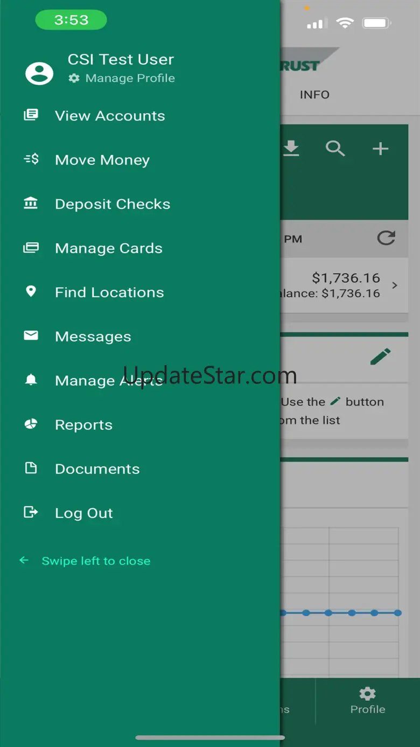Select CSI Test User name
Screen dimensions: 420x747
click(x=121, y=59)
